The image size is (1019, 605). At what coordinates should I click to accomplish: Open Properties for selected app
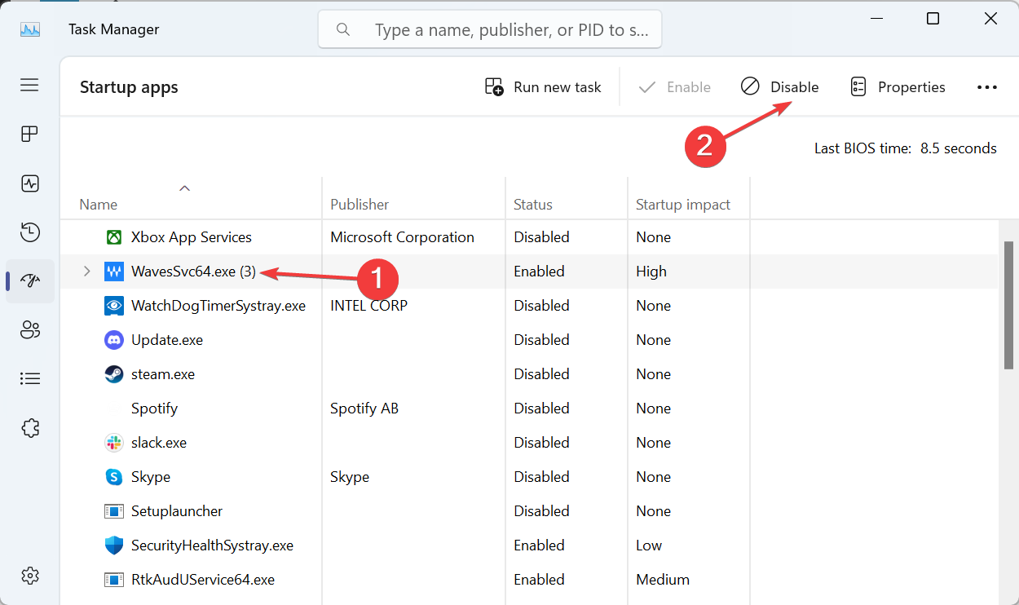pos(898,87)
